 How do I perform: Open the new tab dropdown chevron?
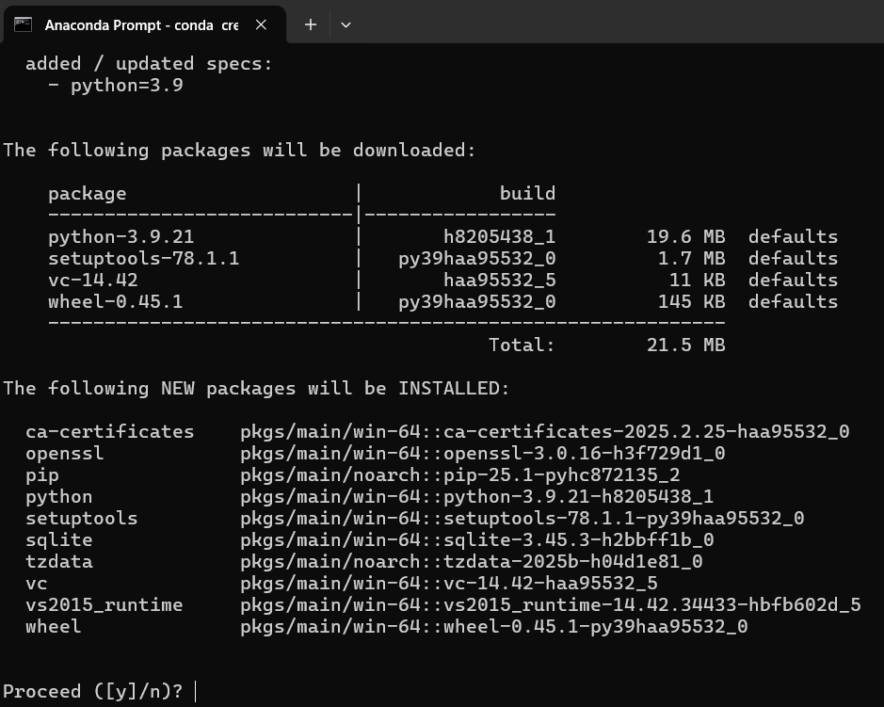tap(346, 24)
